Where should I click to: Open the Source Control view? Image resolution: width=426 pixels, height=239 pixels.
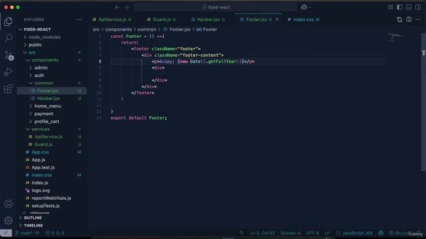pos(9,55)
